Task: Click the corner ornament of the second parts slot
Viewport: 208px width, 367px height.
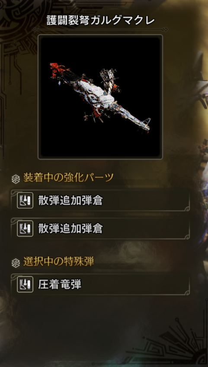Action: click(186, 236)
